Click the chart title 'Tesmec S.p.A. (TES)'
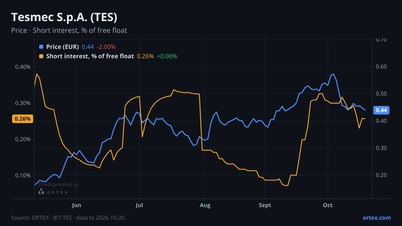The image size is (402, 226). tap(64, 17)
